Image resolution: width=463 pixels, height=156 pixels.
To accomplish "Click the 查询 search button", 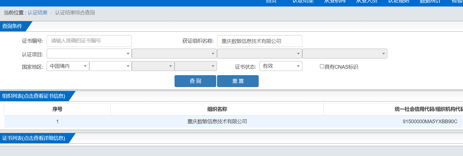I will coord(195,81).
